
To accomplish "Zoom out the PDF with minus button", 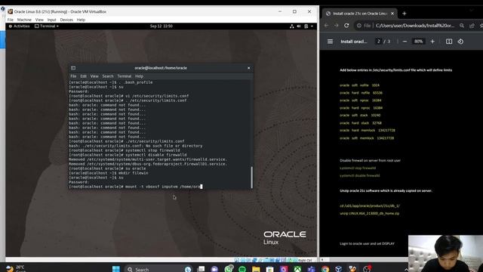I will pos(405,42).
